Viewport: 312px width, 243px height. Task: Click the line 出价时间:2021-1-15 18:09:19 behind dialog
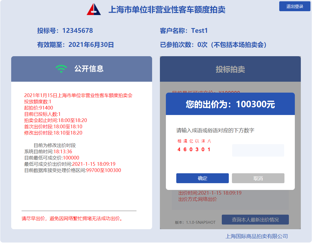pos(210,193)
